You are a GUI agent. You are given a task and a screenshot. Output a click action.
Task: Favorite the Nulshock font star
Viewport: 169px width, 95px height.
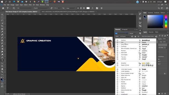pos(118,40)
